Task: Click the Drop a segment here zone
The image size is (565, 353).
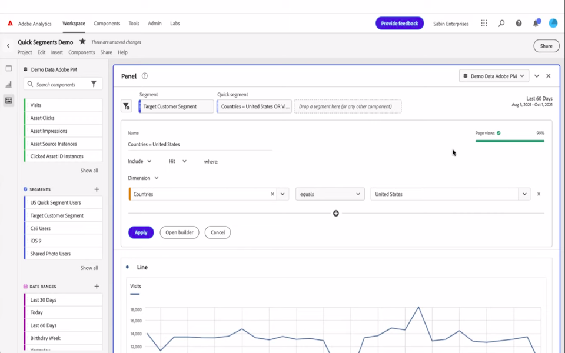Action: point(348,106)
